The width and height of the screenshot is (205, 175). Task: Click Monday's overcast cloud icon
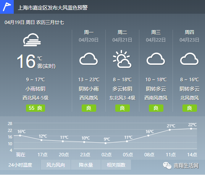point(89,59)
